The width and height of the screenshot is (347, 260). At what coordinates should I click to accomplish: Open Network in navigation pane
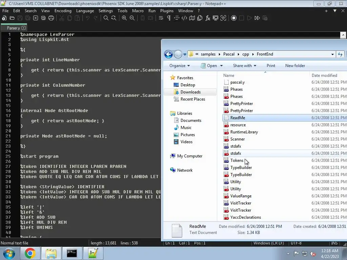click(x=185, y=170)
